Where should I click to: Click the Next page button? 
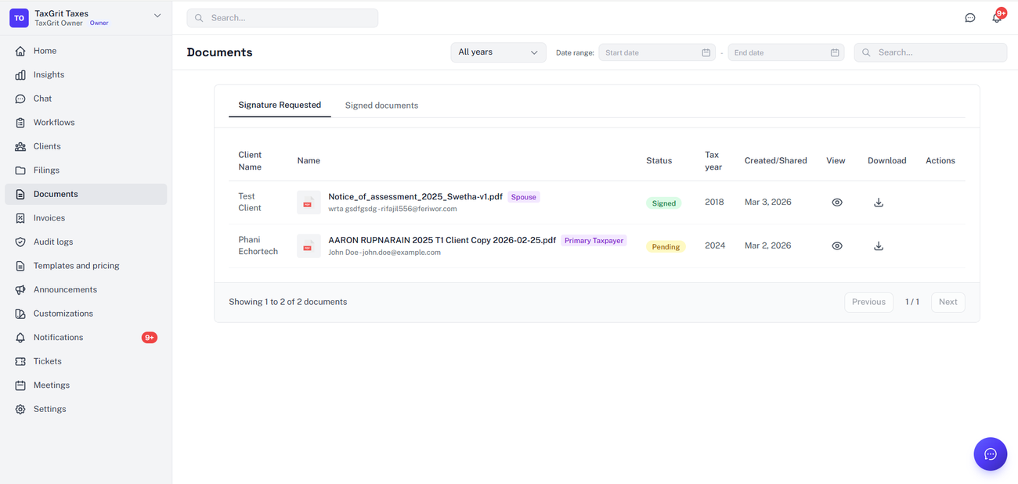click(x=948, y=302)
